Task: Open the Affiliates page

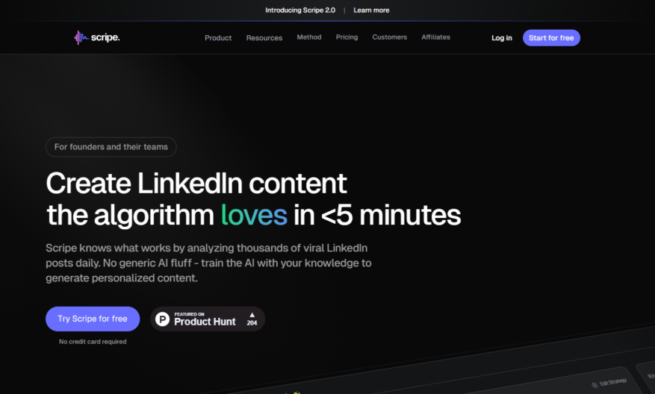Action: [435, 37]
